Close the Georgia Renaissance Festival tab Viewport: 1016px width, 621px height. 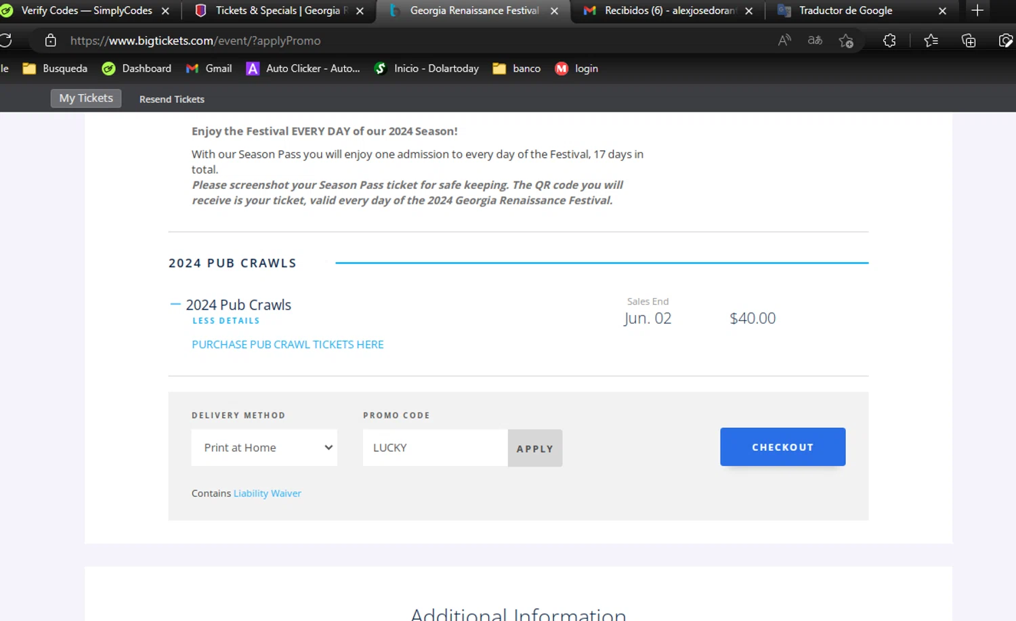tap(554, 11)
